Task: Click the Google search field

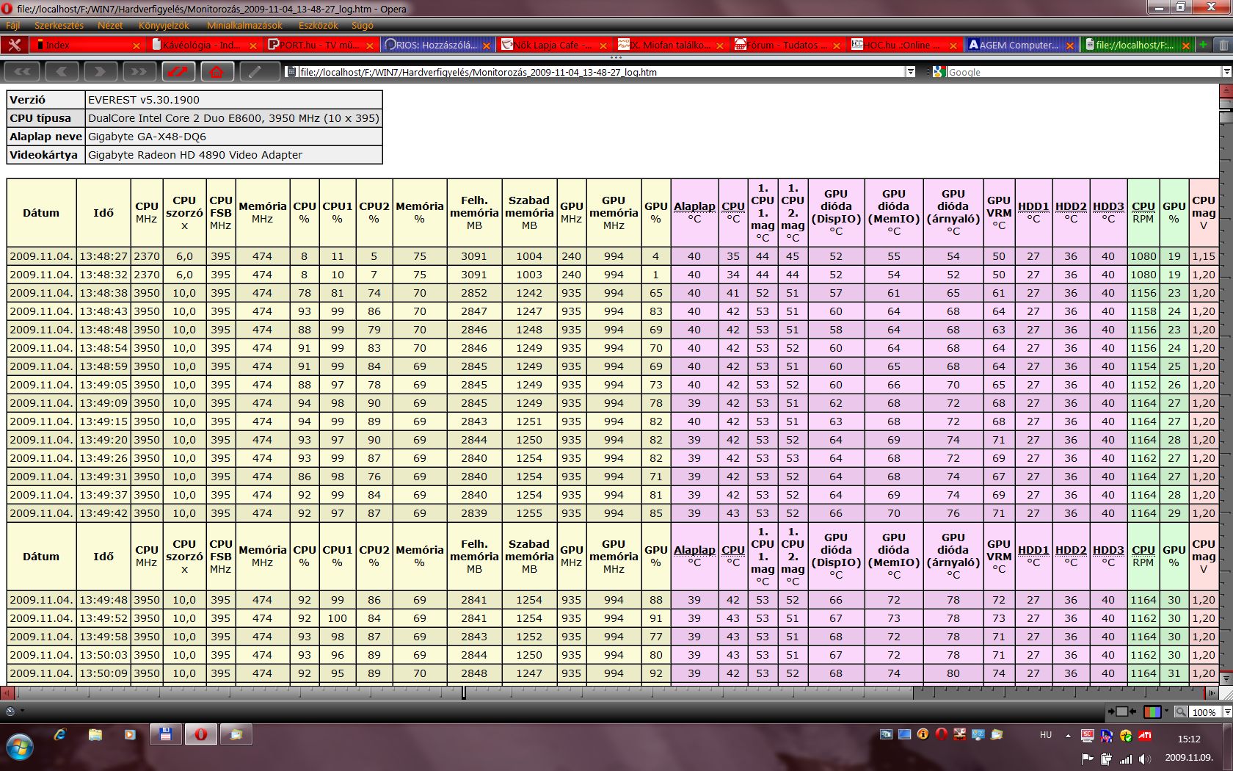Action: (1083, 72)
